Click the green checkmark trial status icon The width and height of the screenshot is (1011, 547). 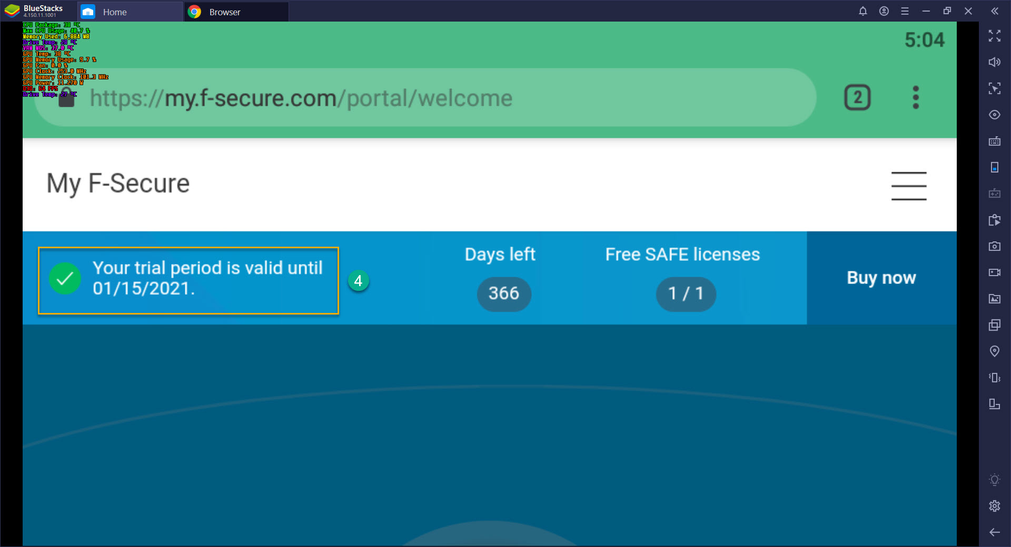65,278
